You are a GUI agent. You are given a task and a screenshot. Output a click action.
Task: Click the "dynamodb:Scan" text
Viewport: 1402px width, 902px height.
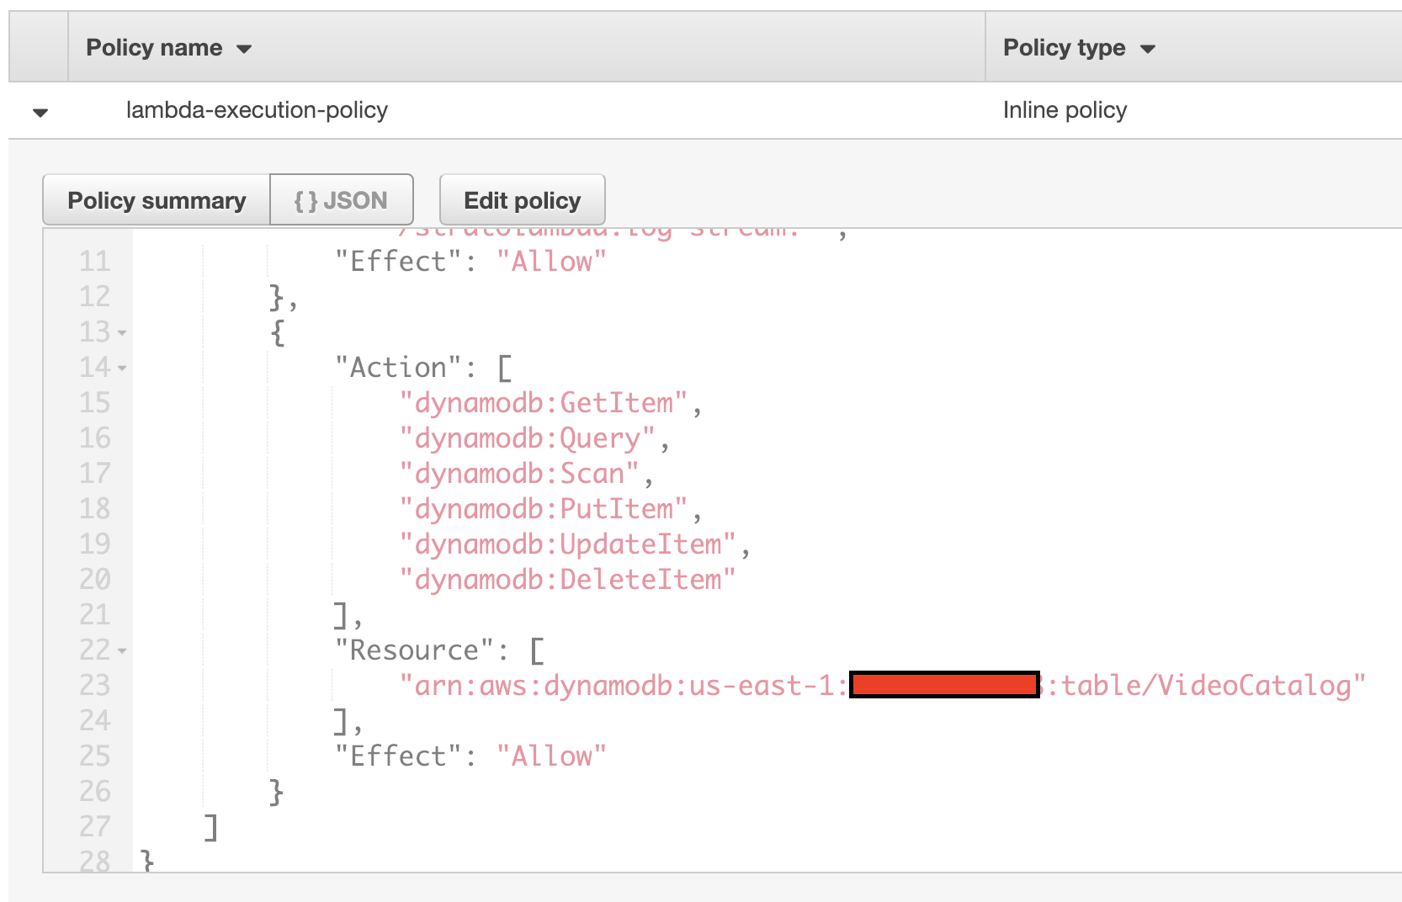(x=519, y=474)
